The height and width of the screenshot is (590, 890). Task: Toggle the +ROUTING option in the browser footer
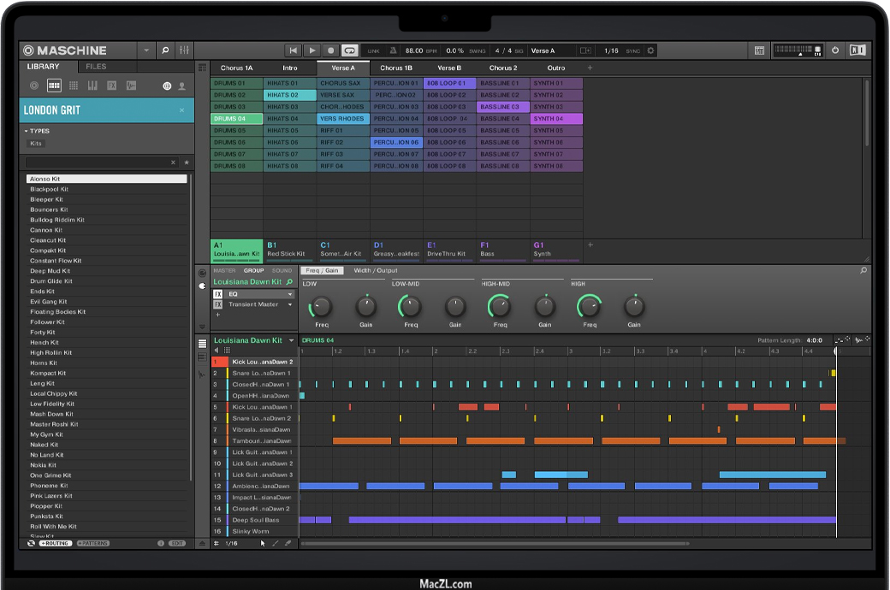coord(56,544)
